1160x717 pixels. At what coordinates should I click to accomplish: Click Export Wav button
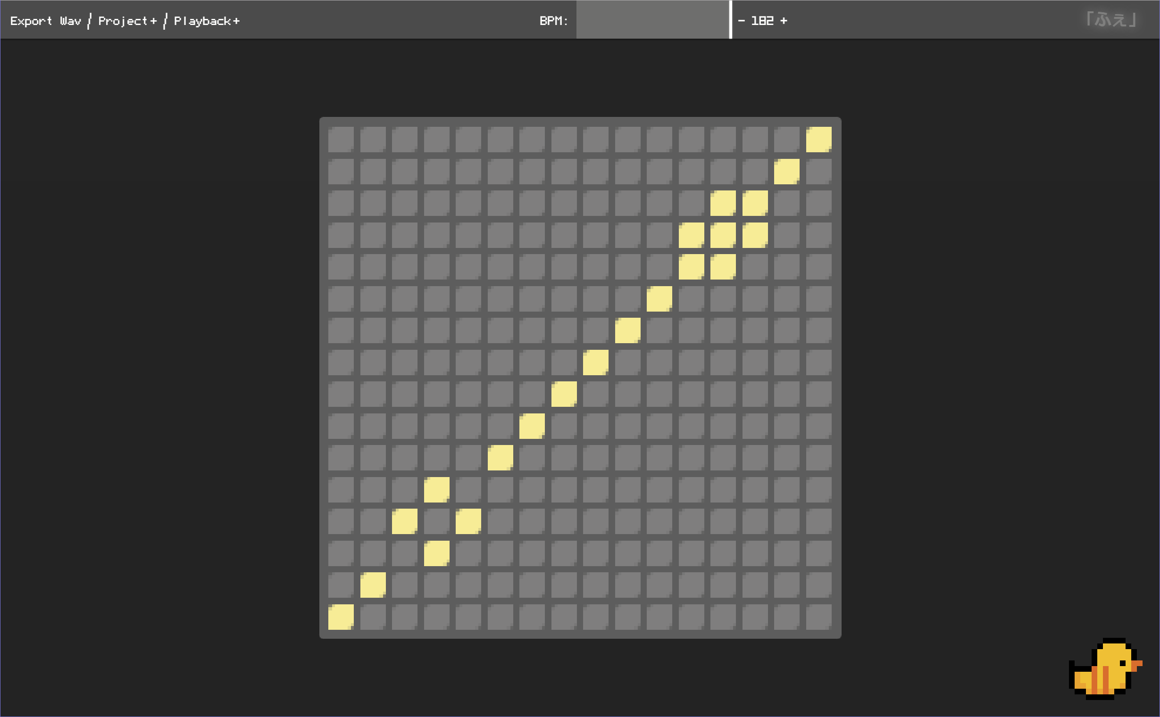(46, 21)
